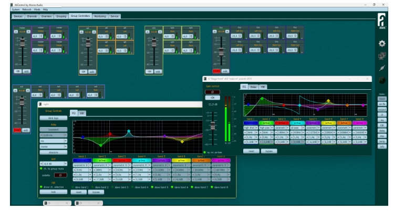Click the red mute button under Out fader
The image size is (394, 211).
tap(216, 71)
